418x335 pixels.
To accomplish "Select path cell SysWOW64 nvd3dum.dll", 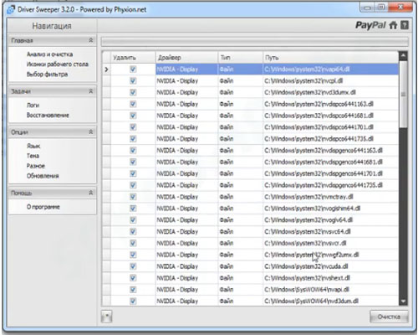I will (x=331, y=301).
